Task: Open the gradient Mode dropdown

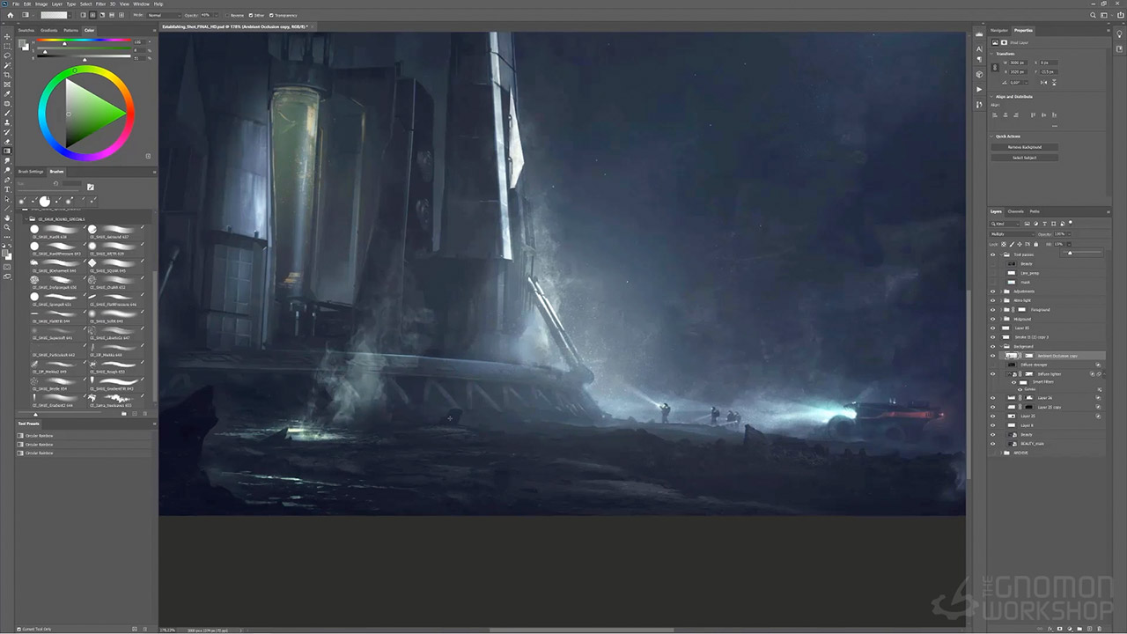Action: 165,15
